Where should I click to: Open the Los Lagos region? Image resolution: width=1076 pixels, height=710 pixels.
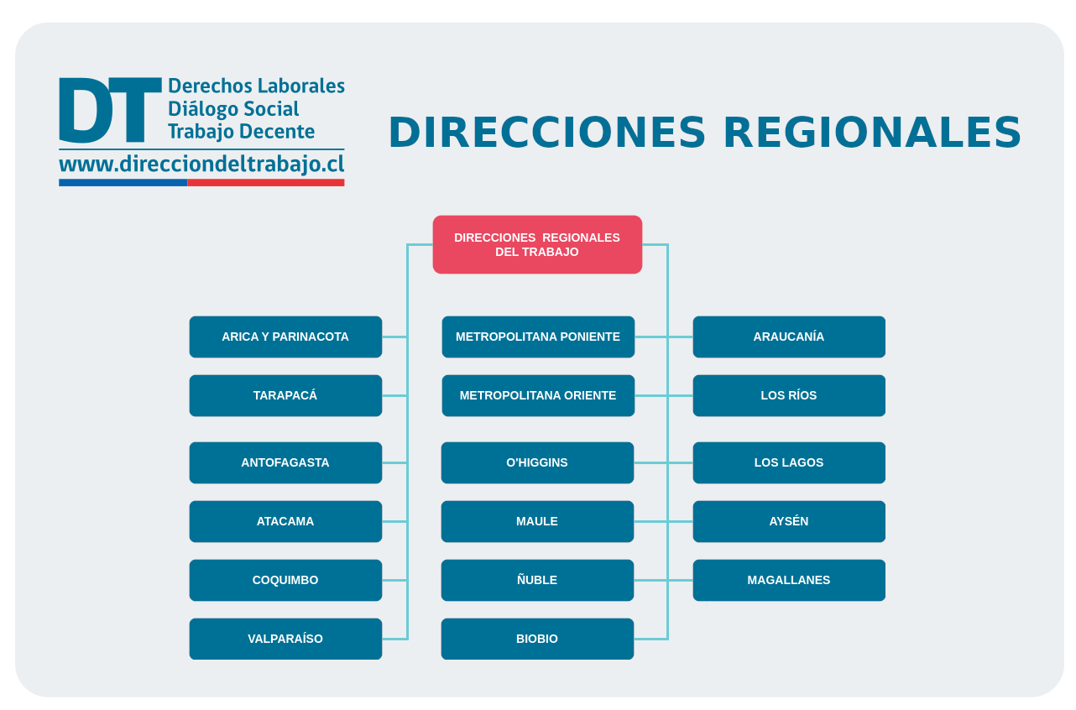coord(789,462)
